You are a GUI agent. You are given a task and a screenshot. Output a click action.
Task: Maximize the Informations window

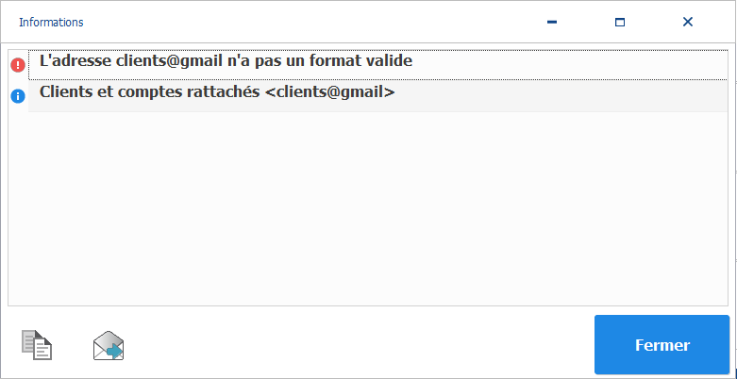(620, 22)
